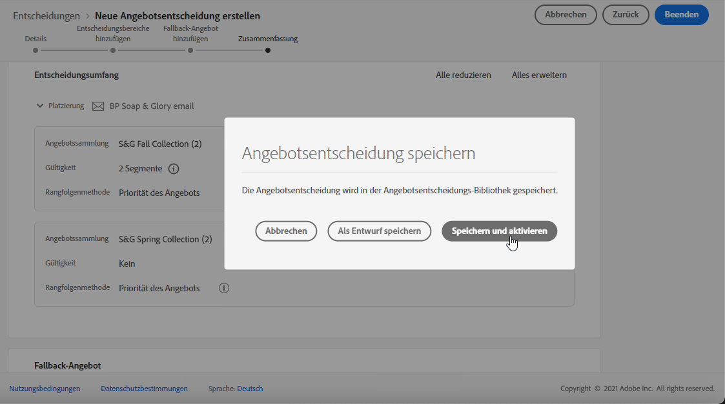
Task: Click Alles erweitern
Action: click(x=539, y=75)
